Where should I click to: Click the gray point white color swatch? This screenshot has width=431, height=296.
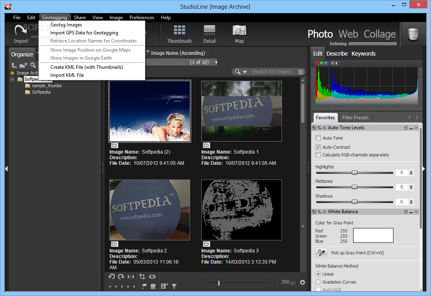(x=373, y=236)
